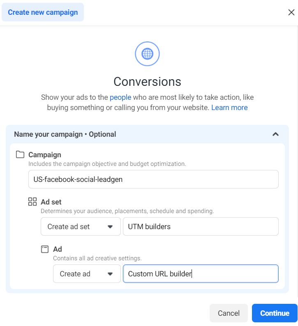Click the Conversions heading

click(147, 81)
